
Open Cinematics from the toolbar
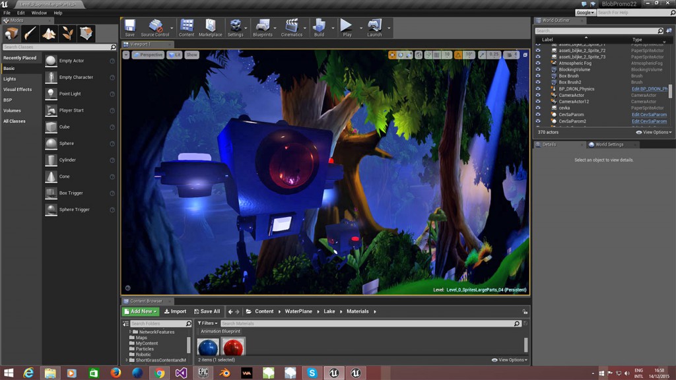click(x=291, y=28)
